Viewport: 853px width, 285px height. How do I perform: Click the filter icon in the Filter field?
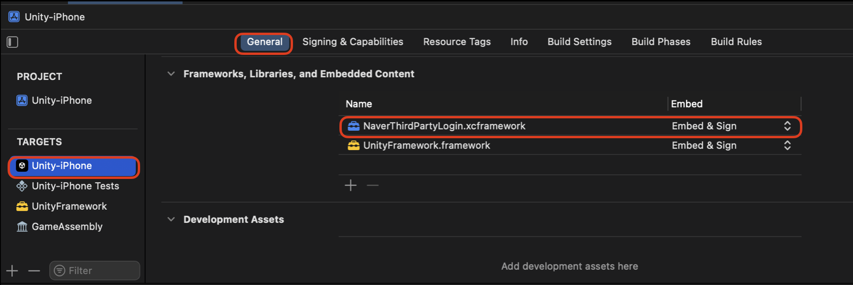[60, 271]
